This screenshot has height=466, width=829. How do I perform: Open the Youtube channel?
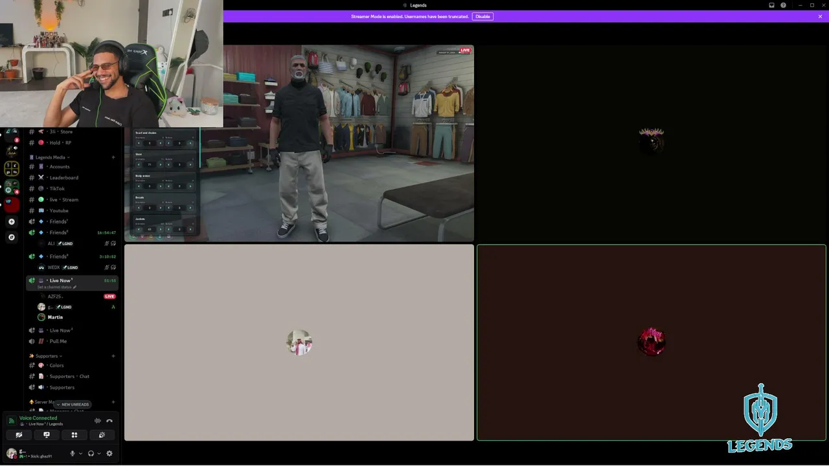pyautogui.click(x=71, y=210)
